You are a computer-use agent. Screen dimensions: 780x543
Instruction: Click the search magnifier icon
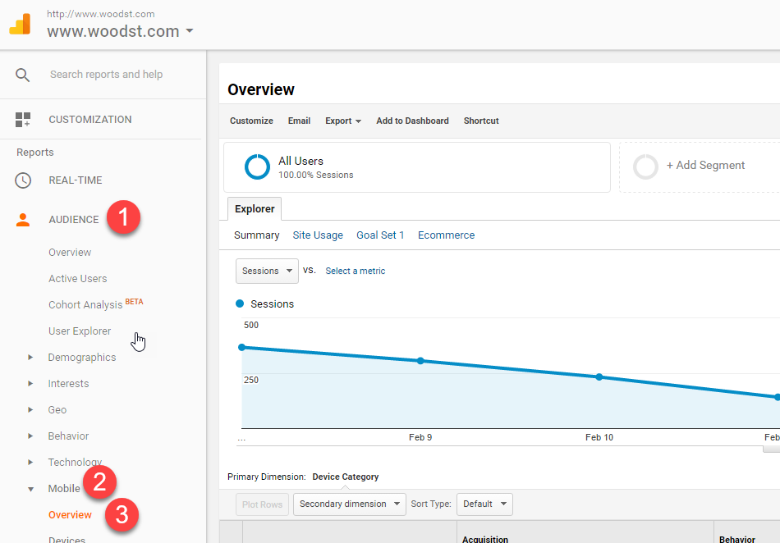point(23,75)
